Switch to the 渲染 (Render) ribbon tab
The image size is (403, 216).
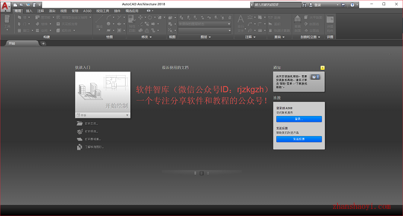click(x=52, y=11)
